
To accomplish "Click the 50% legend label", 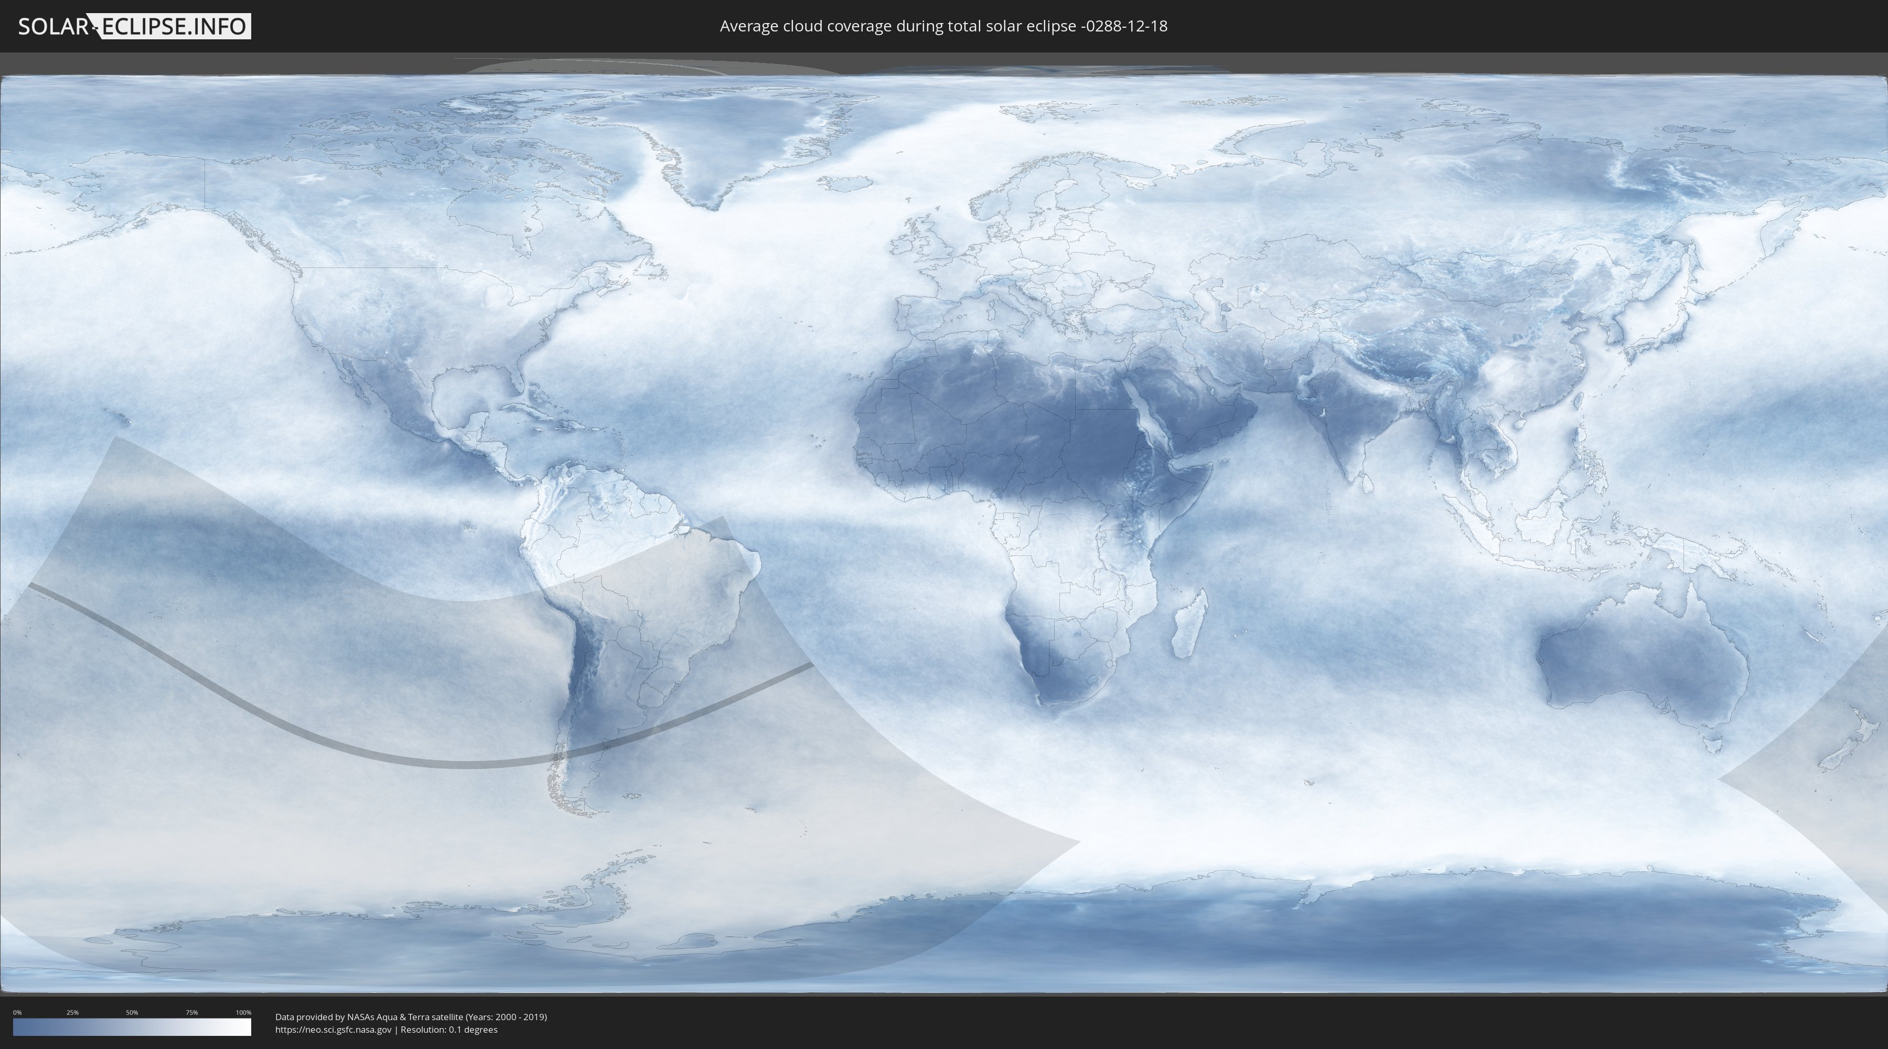I will [132, 1012].
